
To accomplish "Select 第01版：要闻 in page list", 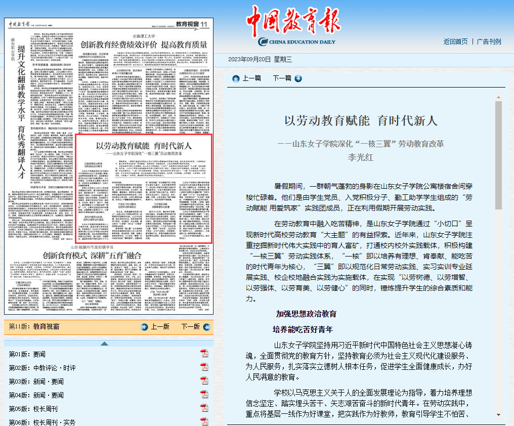I will pyautogui.click(x=27, y=354).
